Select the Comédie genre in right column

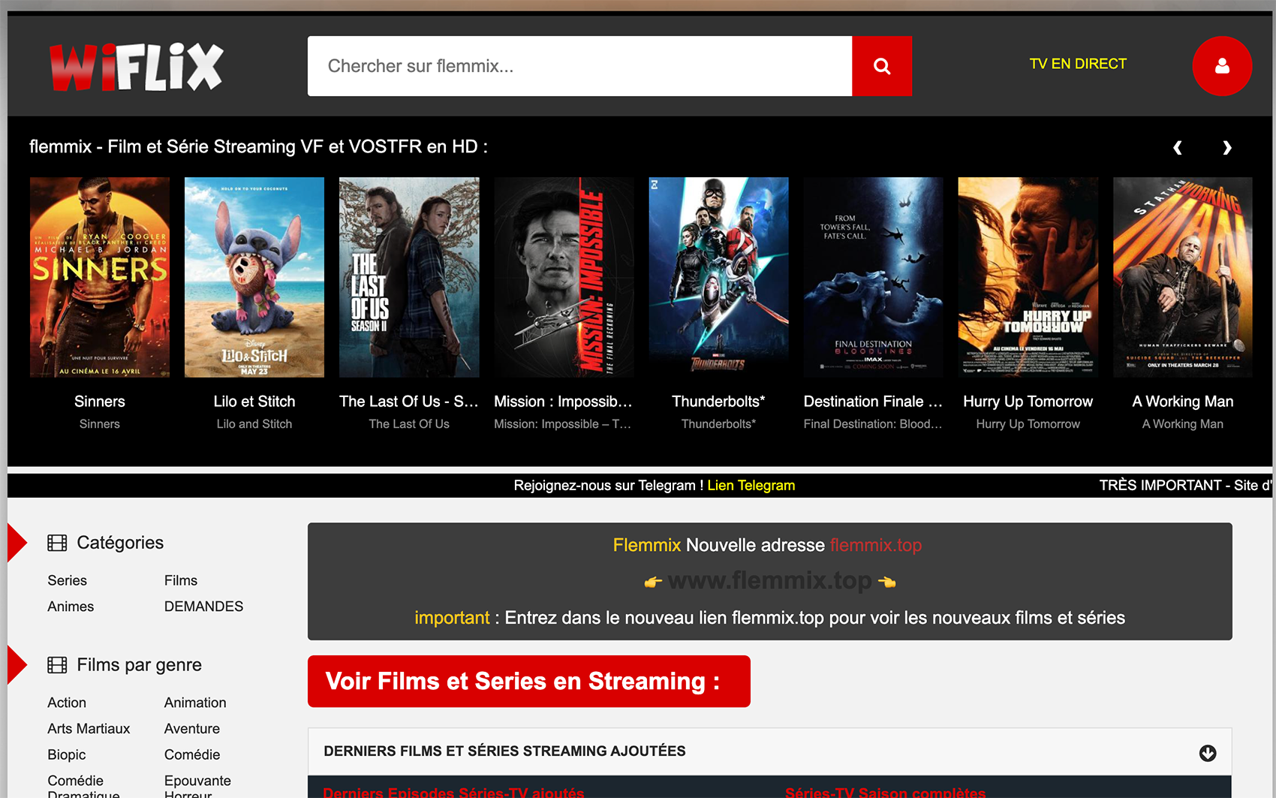point(192,755)
